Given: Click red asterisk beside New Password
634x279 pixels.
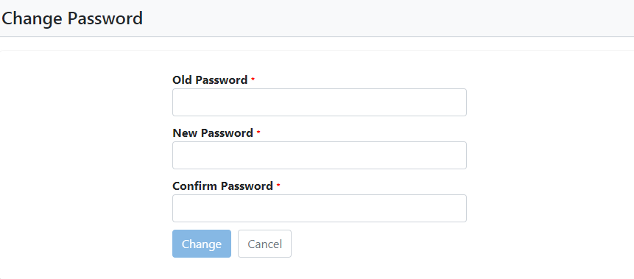Looking at the screenshot, I should click(258, 133).
